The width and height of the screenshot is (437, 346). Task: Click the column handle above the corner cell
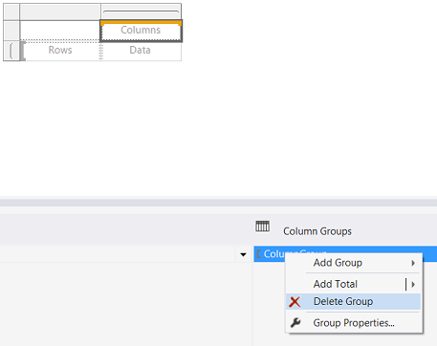coord(60,11)
